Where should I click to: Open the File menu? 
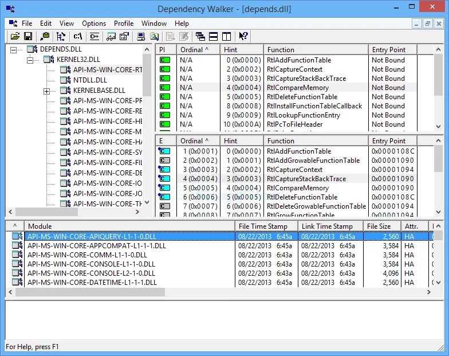point(27,23)
